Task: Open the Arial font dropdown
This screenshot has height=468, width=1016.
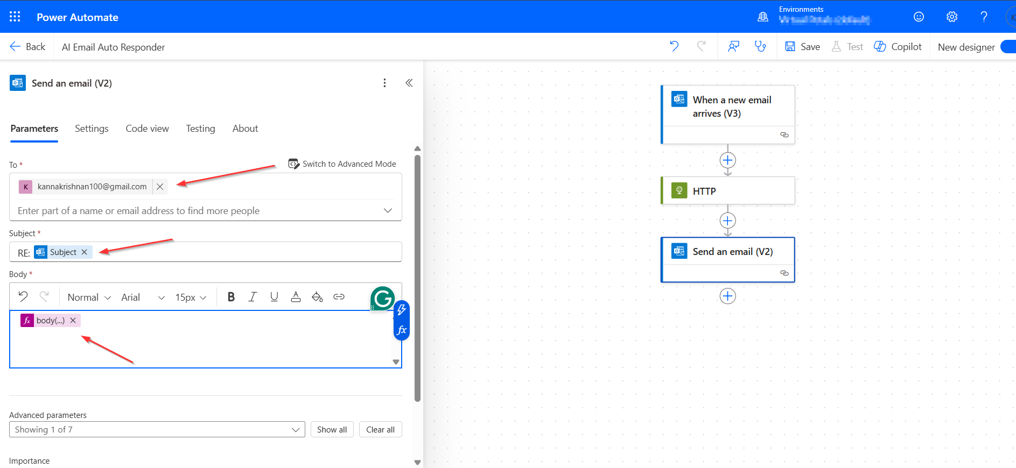Action: click(x=143, y=297)
